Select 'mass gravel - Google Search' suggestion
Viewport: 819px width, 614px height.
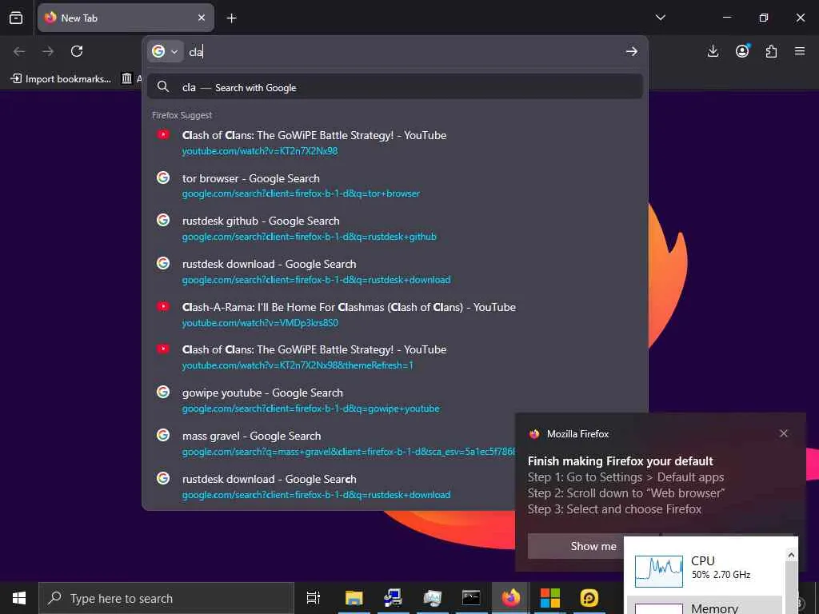332,443
